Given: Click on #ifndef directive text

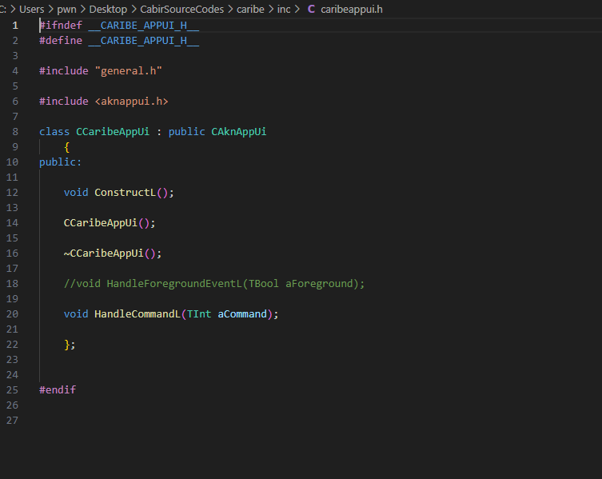Looking at the screenshot, I should pos(61,26).
